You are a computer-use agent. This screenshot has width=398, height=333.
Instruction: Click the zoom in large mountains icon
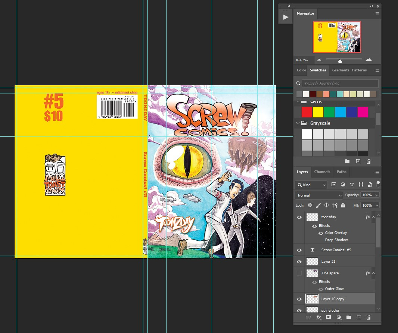tap(369, 60)
